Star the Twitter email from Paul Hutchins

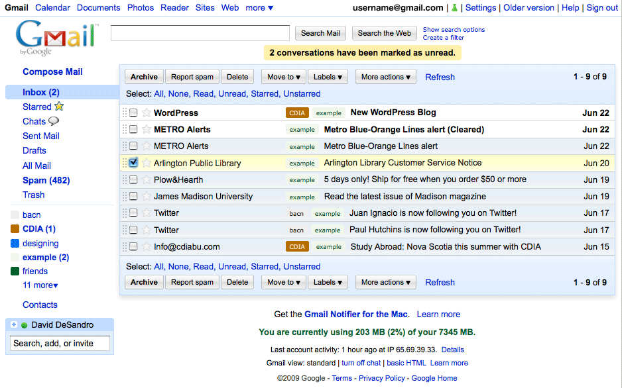(x=146, y=230)
